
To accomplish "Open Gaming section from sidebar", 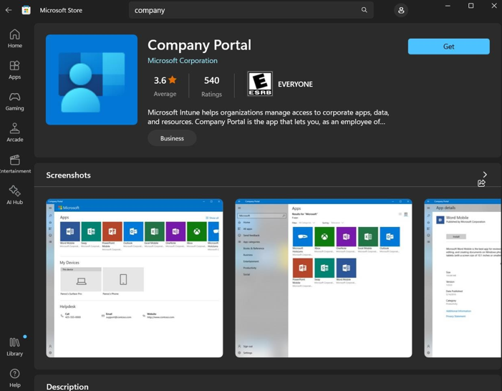I will (x=14, y=102).
